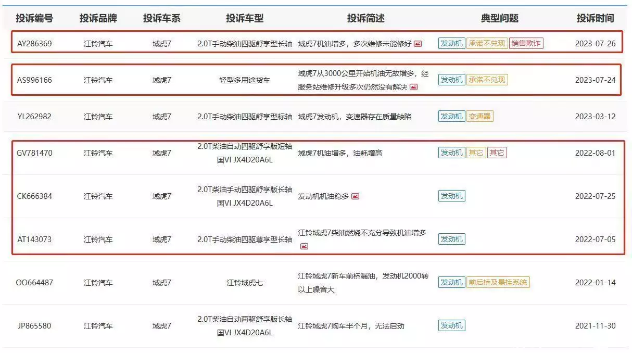The image size is (632, 353).
Task: Open complaint number AS996166
Action: [x=34, y=80]
